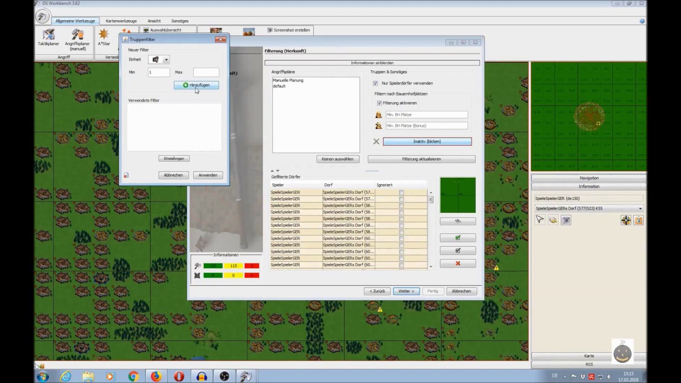
Task: Click the Min troop count field
Action: pyautogui.click(x=159, y=72)
